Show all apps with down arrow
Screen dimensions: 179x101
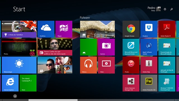pos(15,96)
